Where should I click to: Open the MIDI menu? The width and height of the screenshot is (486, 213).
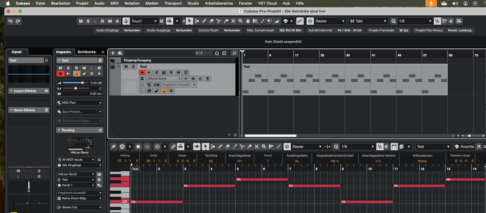[x=114, y=3]
